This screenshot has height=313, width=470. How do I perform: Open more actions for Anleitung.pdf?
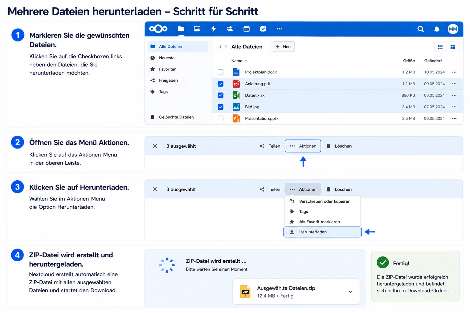click(454, 84)
